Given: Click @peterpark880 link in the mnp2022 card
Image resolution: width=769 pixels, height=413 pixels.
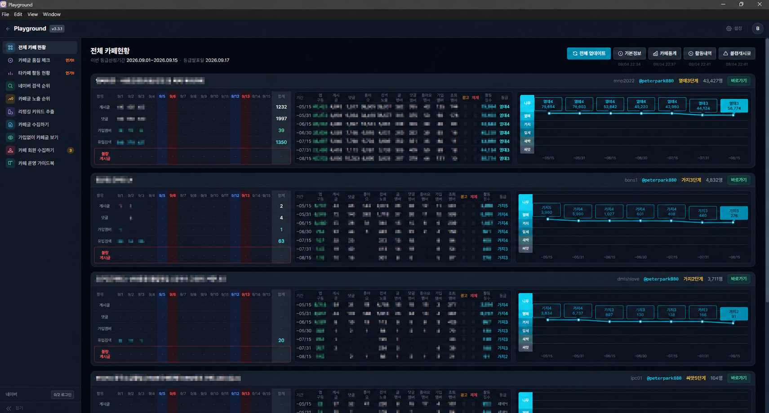Looking at the screenshot, I should (x=656, y=81).
